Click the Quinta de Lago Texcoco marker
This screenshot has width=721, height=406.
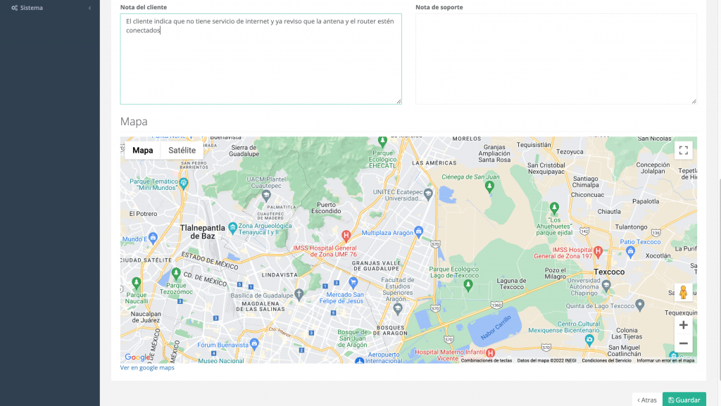(639, 305)
